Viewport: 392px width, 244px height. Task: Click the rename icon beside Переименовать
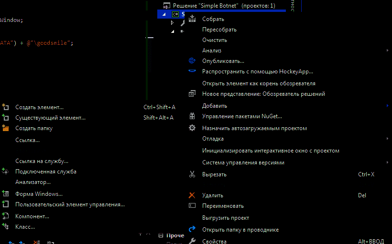192,205
